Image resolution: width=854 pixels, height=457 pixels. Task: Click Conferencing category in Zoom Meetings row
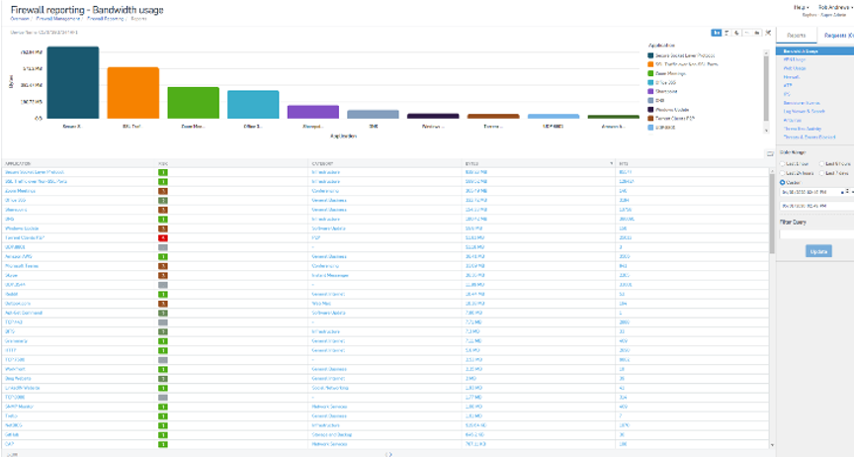point(325,192)
